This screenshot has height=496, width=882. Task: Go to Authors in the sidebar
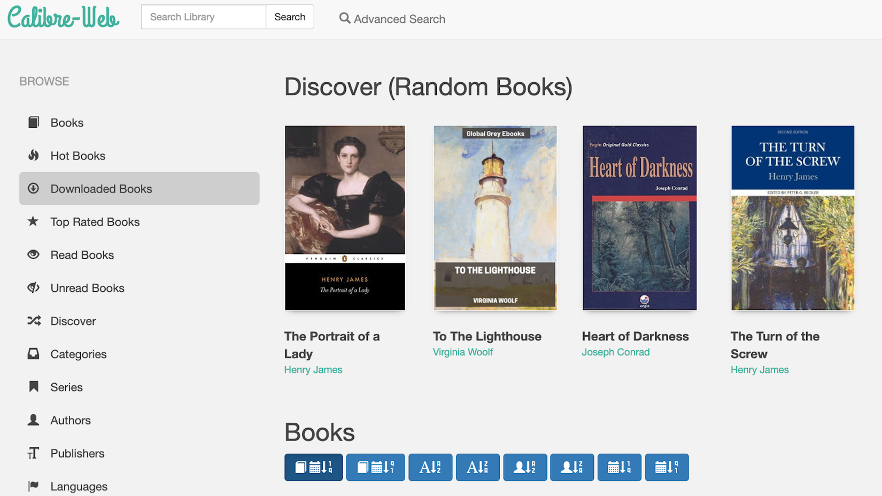tap(71, 420)
